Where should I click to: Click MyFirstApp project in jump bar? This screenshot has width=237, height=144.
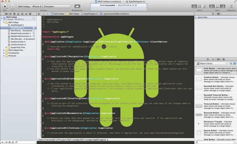click(x=57, y=14)
